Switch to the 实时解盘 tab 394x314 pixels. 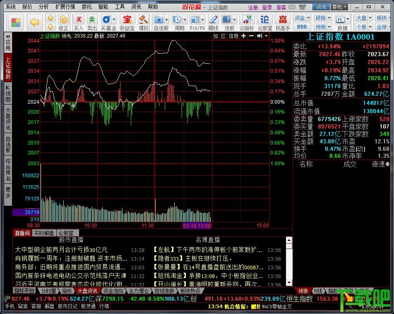44,233
